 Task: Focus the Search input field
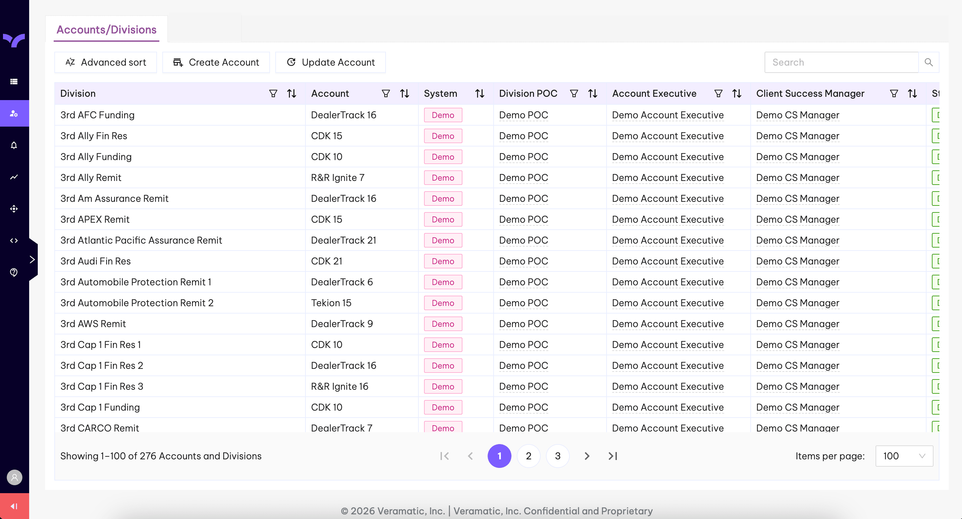click(841, 62)
